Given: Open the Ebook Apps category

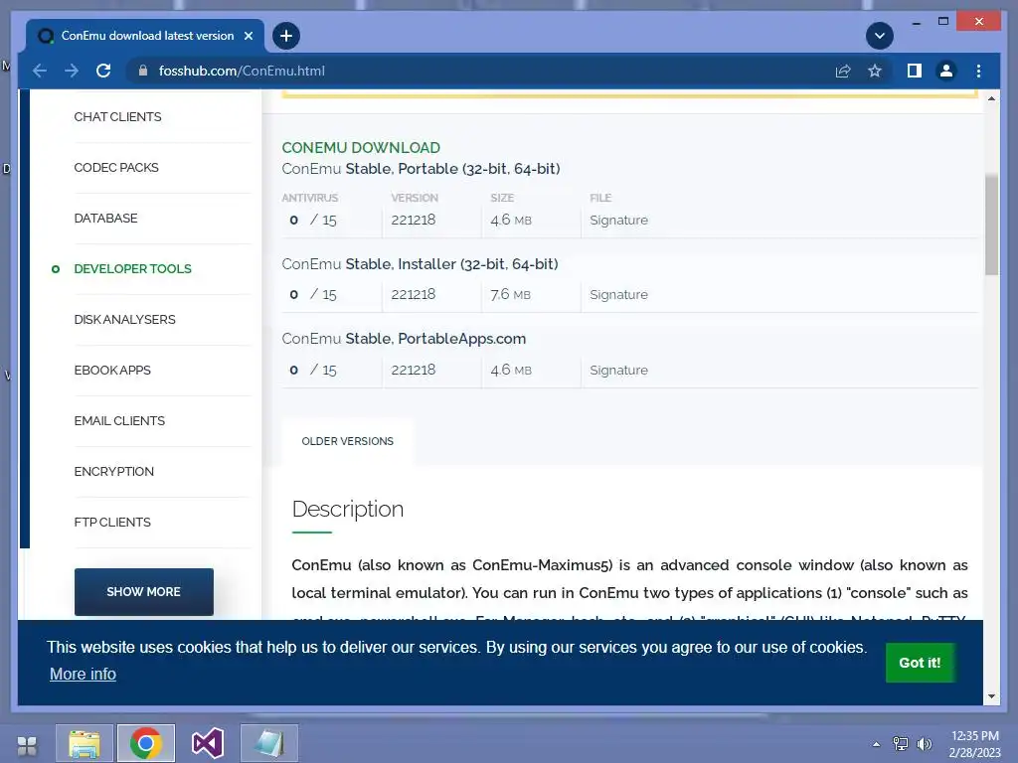Looking at the screenshot, I should pyautogui.click(x=112, y=370).
